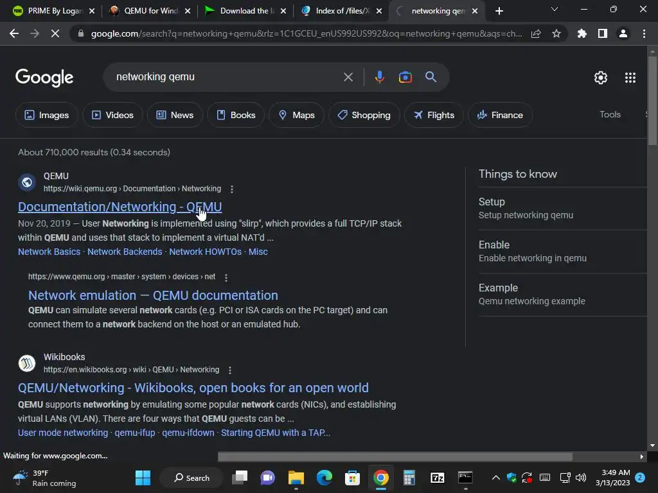Click the horizontal scrollbar thumb
Image resolution: width=658 pixels, height=493 pixels.
395,456
